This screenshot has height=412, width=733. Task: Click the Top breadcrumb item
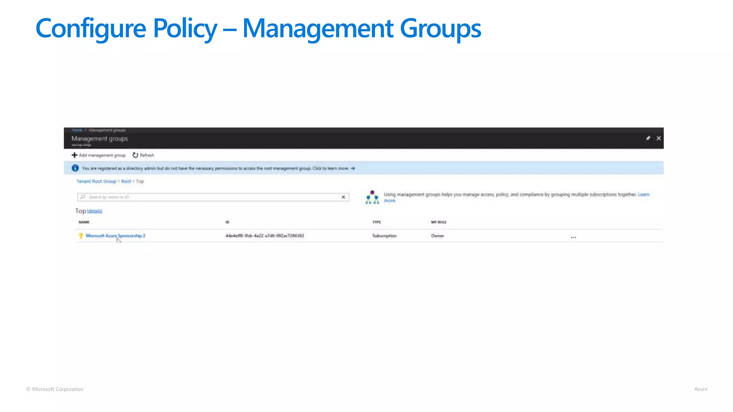(x=140, y=181)
